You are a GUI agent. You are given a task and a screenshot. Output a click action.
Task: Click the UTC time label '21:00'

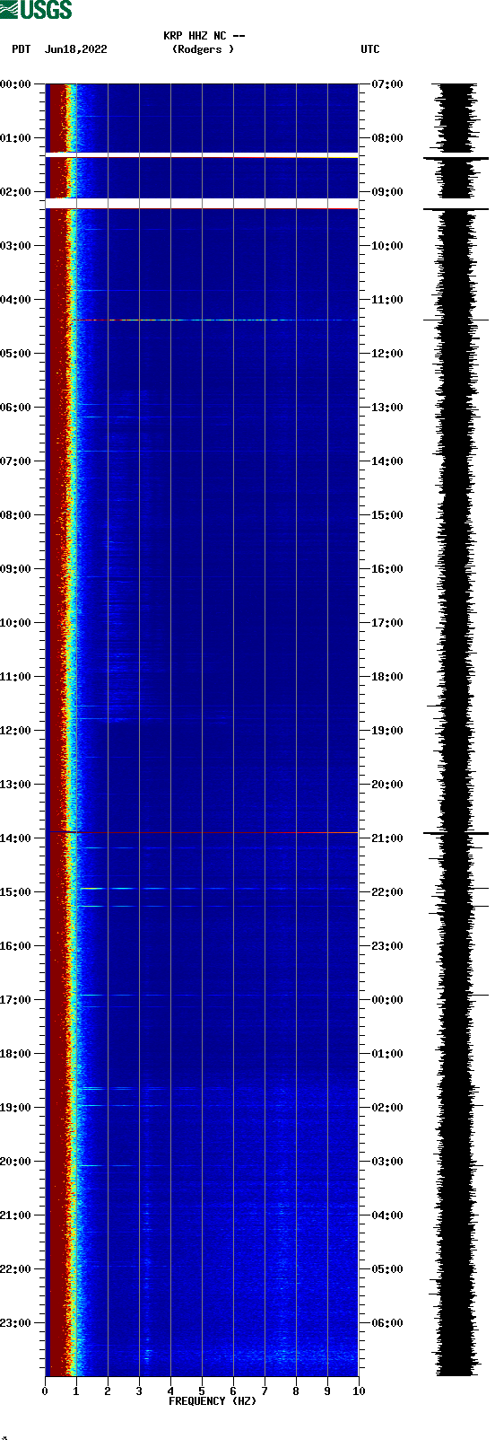point(387,838)
